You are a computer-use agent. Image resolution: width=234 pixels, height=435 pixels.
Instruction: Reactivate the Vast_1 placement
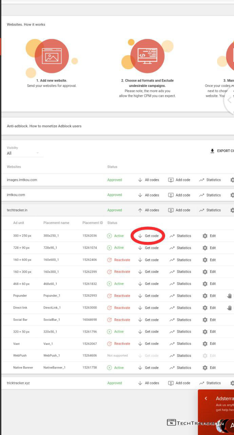coord(119,344)
